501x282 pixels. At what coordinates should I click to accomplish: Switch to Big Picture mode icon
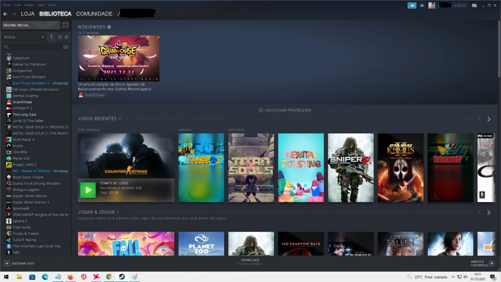(474, 5)
